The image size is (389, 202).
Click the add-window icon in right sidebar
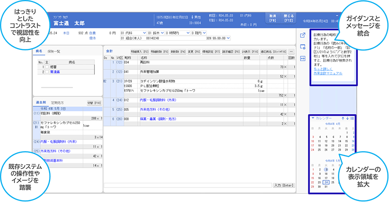[302, 46]
